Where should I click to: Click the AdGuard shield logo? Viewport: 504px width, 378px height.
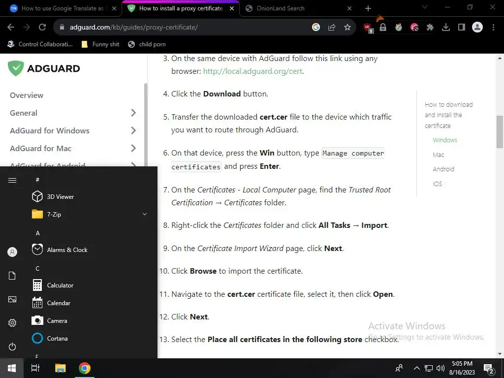16,68
